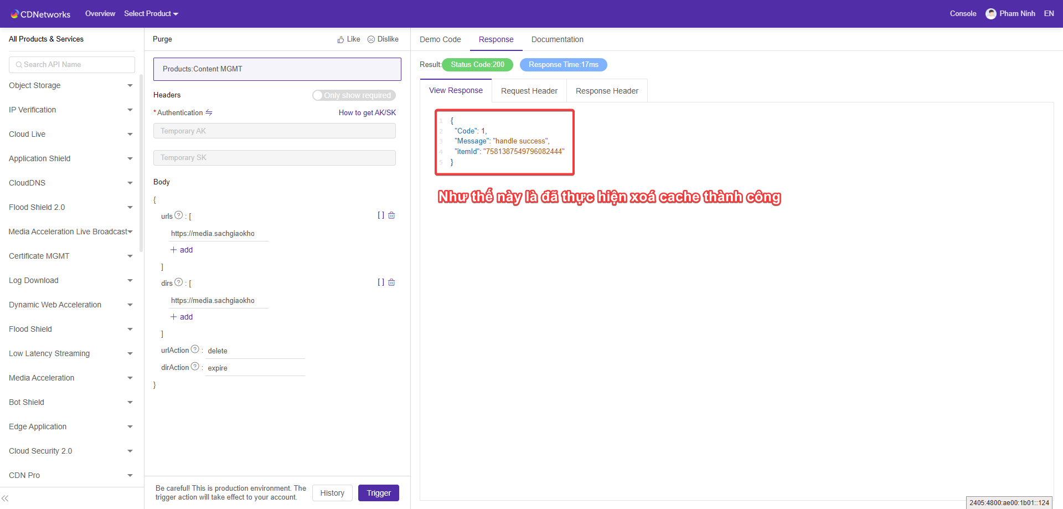Expand the Object Storage category
Viewport: 1063px width, 509px height.
tap(71, 85)
